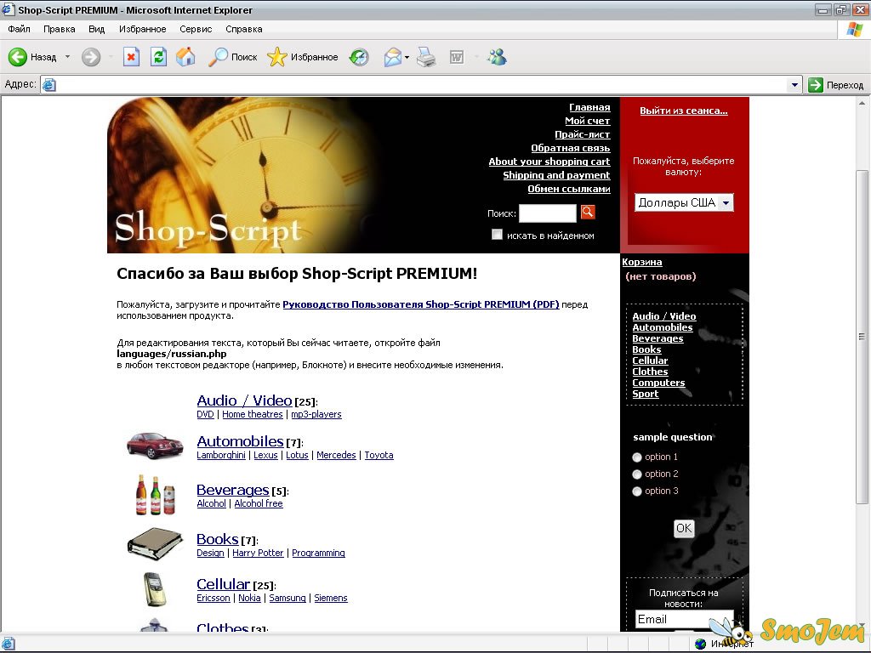Open the Shipping and payment link
The image size is (871, 653).
pos(556,175)
